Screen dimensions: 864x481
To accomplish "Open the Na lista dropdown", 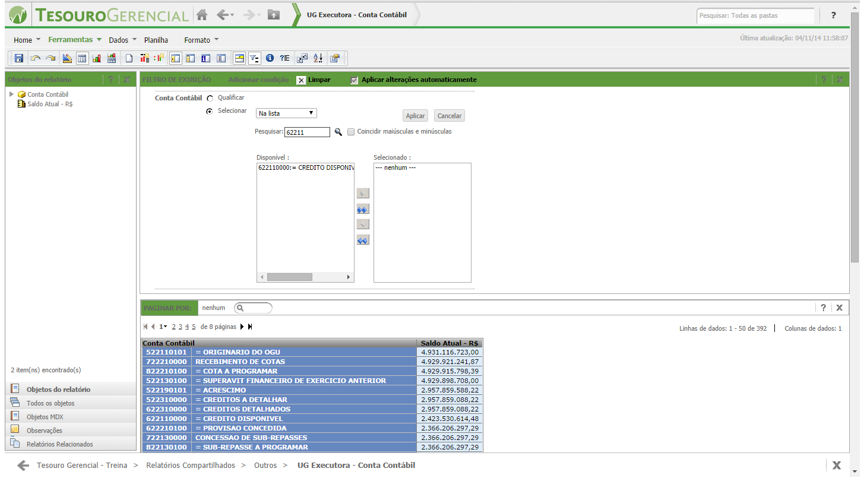I will [x=286, y=113].
